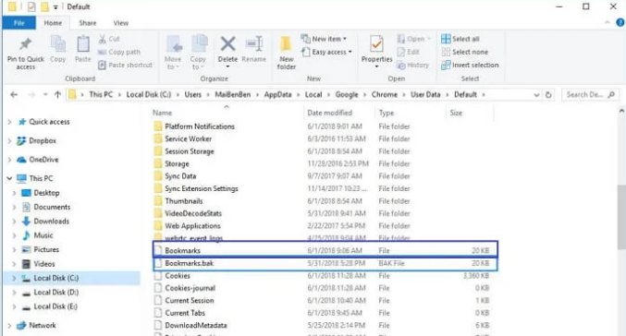Select the Bookmarks.bak file
626x336 pixels.
point(325,263)
